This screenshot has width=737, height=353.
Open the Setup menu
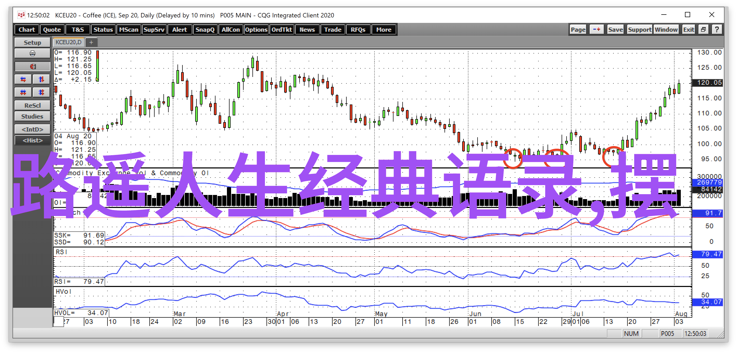pyautogui.click(x=32, y=43)
